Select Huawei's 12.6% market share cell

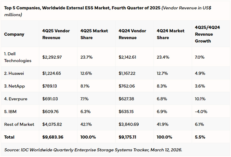point(86,73)
